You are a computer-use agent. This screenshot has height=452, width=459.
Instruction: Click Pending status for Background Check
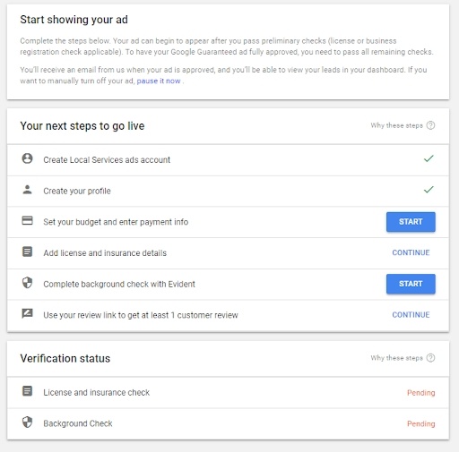point(420,423)
